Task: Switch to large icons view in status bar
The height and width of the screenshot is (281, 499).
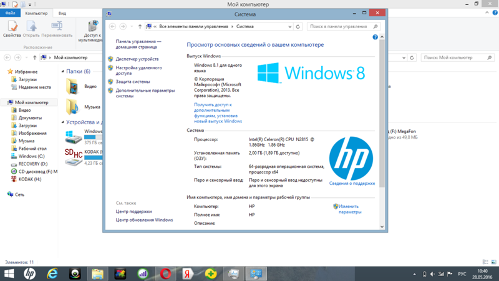Action: (x=493, y=262)
